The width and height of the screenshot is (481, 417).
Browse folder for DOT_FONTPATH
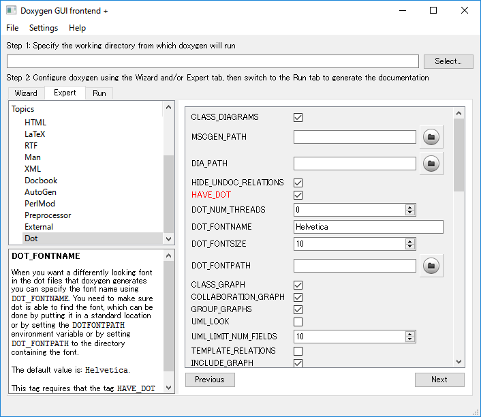(x=431, y=266)
